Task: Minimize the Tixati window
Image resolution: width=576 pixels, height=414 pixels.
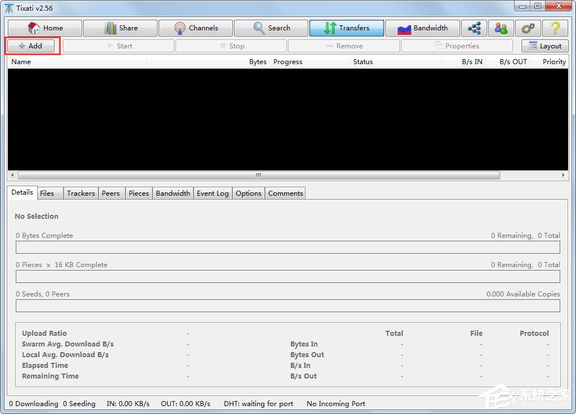Action: [523, 6]
